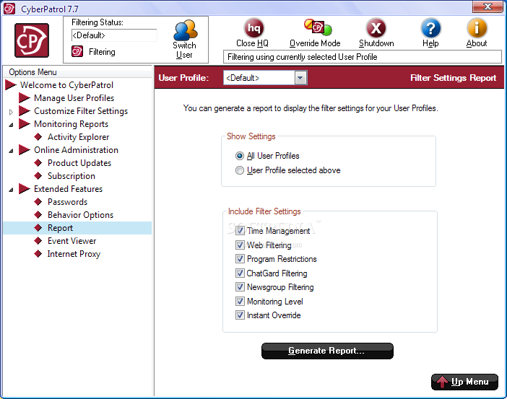
Task: Click the red arrow beside Manage User Profiles
Action: pos(25,98)
